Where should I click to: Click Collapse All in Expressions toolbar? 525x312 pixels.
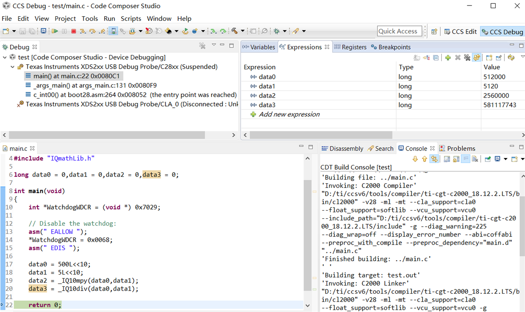pos(436,58)
